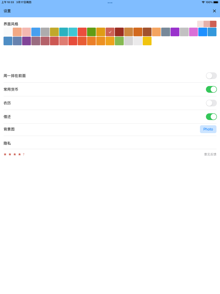Select the bright yellow swatch
This screenshot has width=220, height=294.
click(x=147, y=41)
